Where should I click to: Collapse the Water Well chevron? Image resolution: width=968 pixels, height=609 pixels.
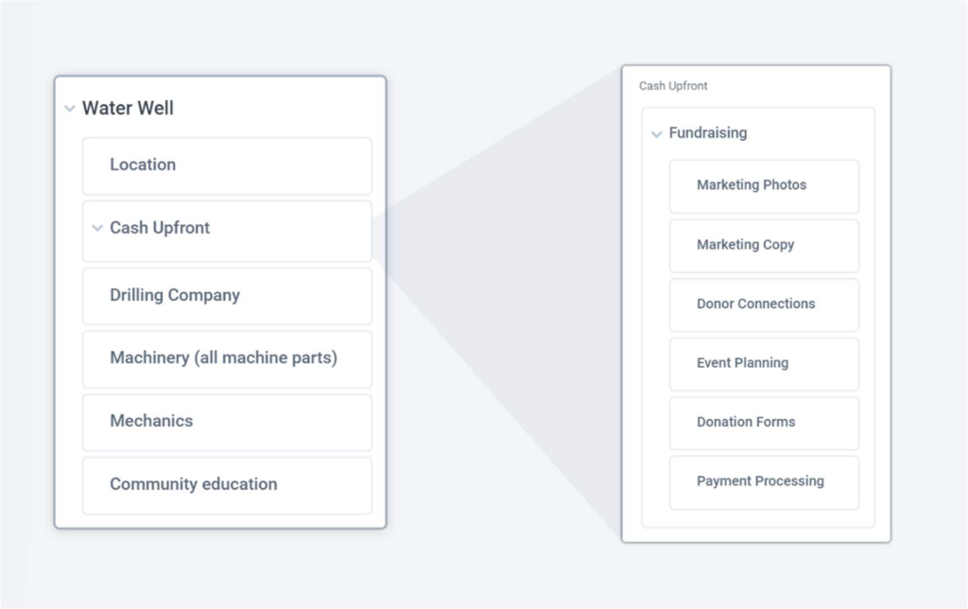(x=69, y=109)
